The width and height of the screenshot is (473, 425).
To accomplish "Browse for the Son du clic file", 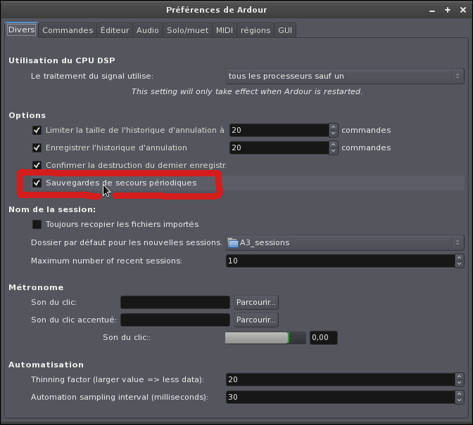I will (x=256, y=303).
